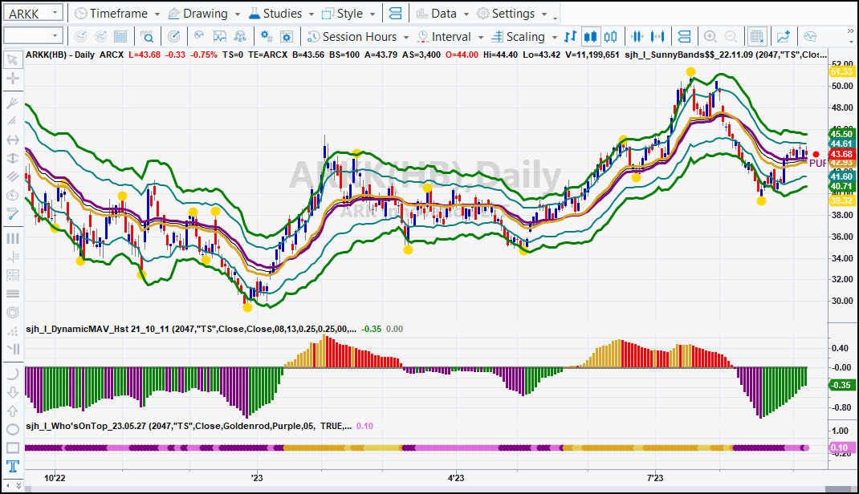Click the sjh_I_SunnyBands study label
The image size is (859, 494).
pyautogui.click(x=726, y=55)
